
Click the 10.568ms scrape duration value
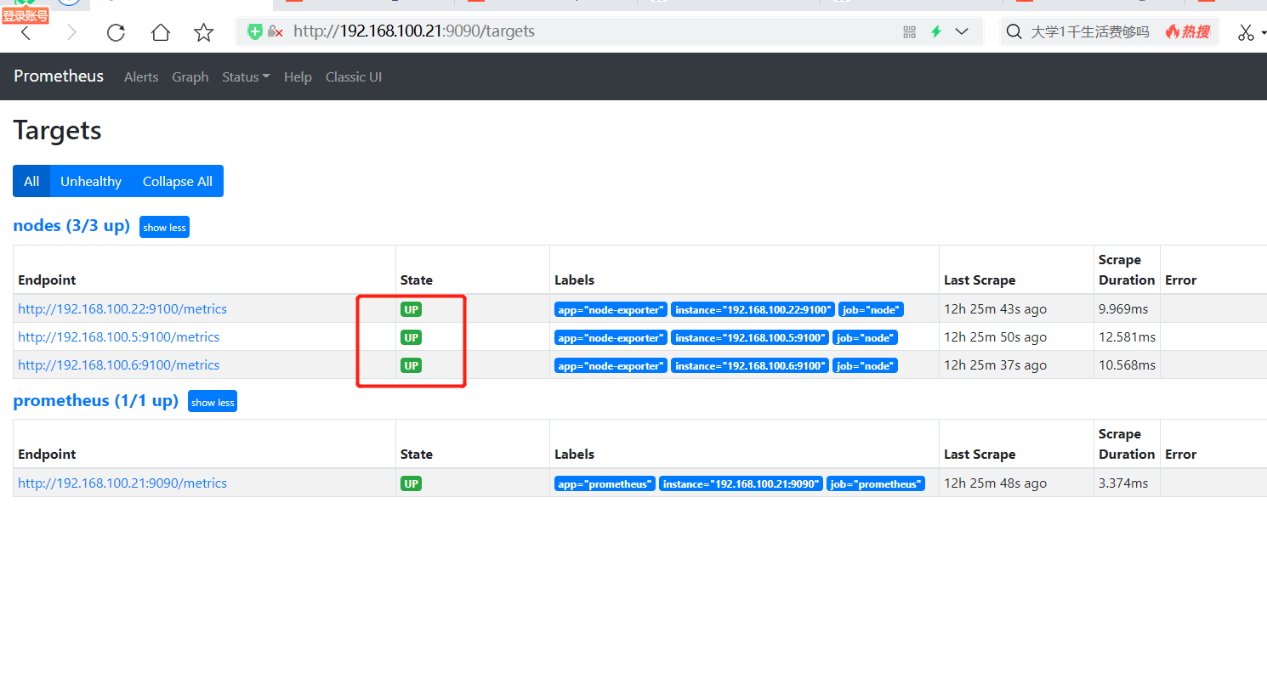pos(1127,365)
